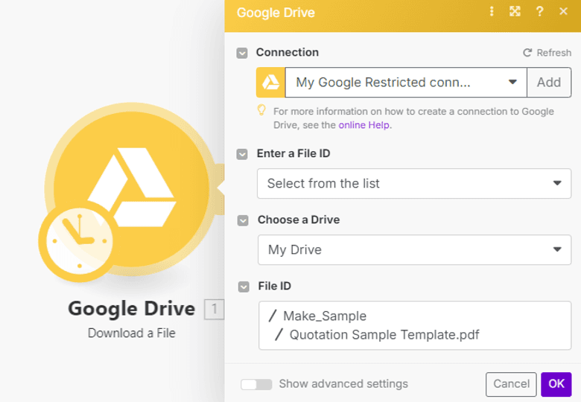Collapse the Enter a File ID section
The image size is (581, 402).
pos(242,154)
